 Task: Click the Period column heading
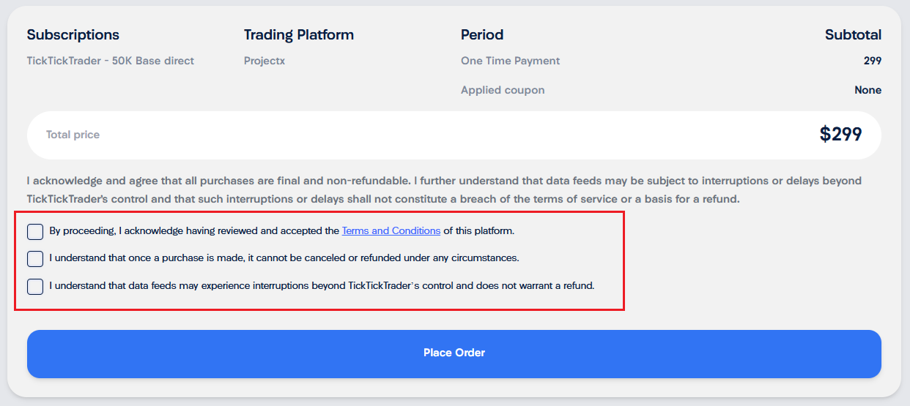pos(482,34)
